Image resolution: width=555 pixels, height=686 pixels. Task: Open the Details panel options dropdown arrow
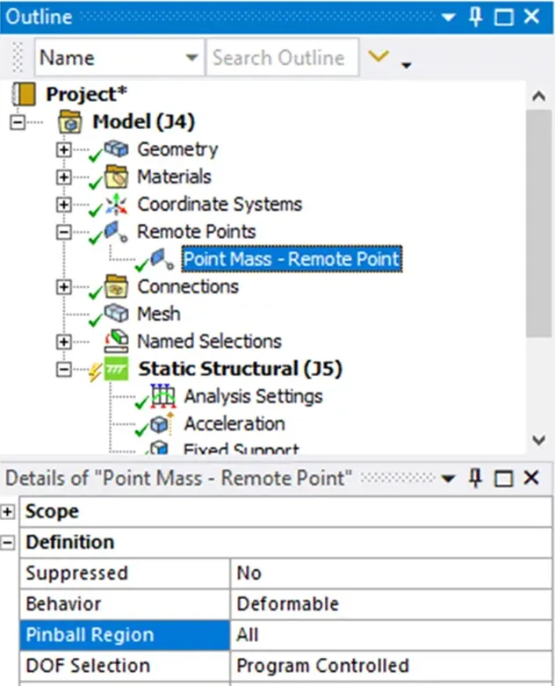click(x=448, y=479)
